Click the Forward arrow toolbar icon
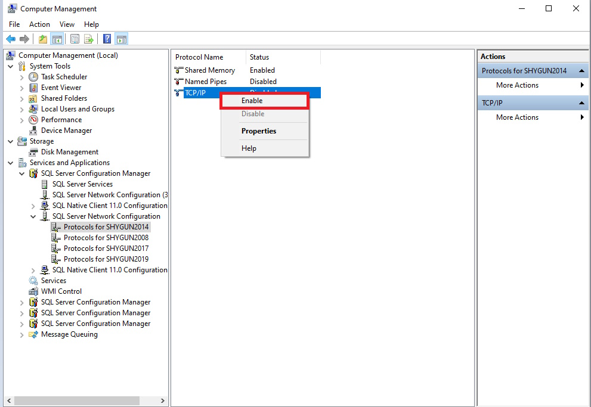This screenshot has width=591, height=407. [24, 39]
